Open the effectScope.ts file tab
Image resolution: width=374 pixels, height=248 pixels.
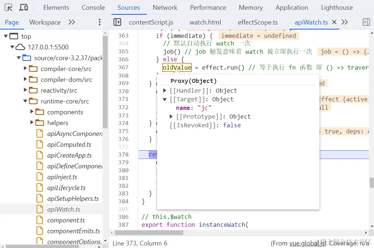(x=258, y=22)
